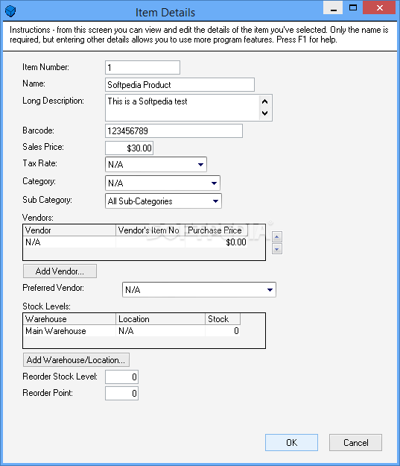
Task: Select the N/A vendor row cell
Action: click(x=69, y=242)
